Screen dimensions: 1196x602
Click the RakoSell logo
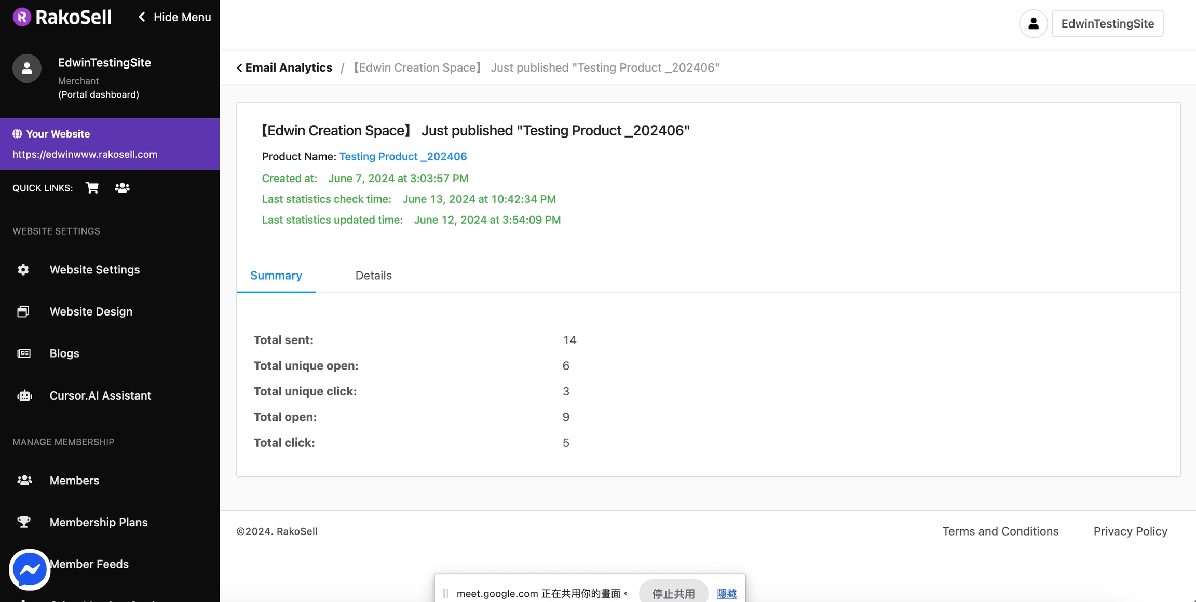pyautogui.click(x=62, y=17)
